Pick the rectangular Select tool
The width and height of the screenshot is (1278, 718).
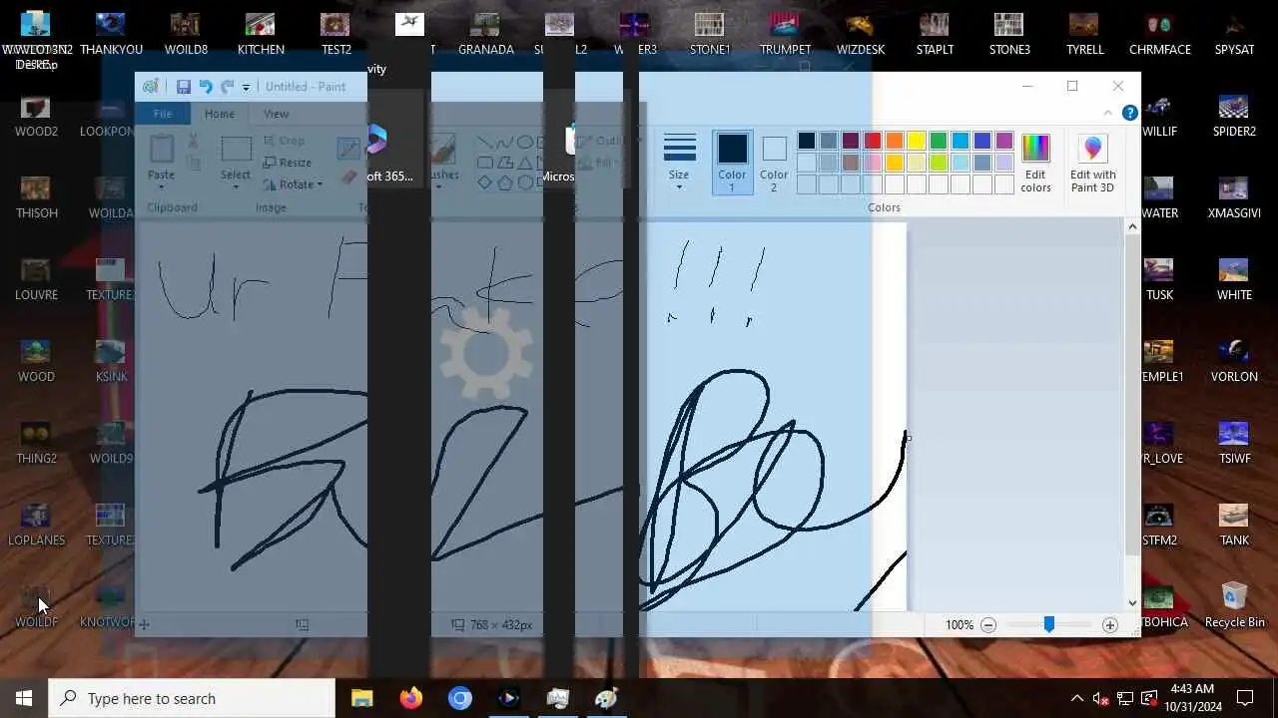point(236,150)
